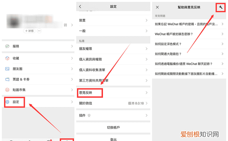Open 票證 & 卡券 menu row

38,79
